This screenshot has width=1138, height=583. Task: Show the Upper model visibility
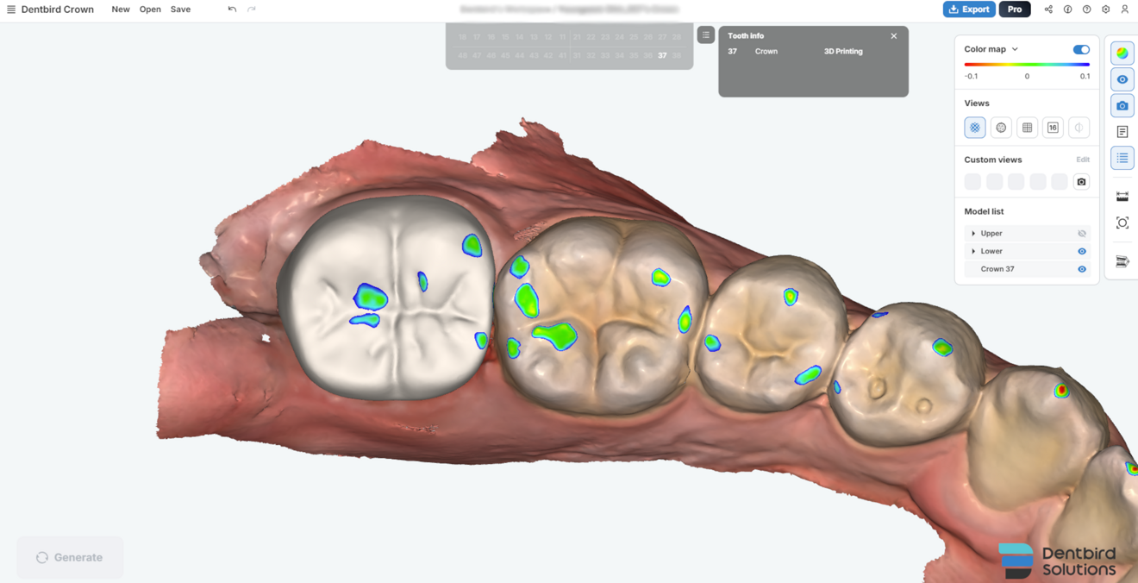tap(1082, 233)
